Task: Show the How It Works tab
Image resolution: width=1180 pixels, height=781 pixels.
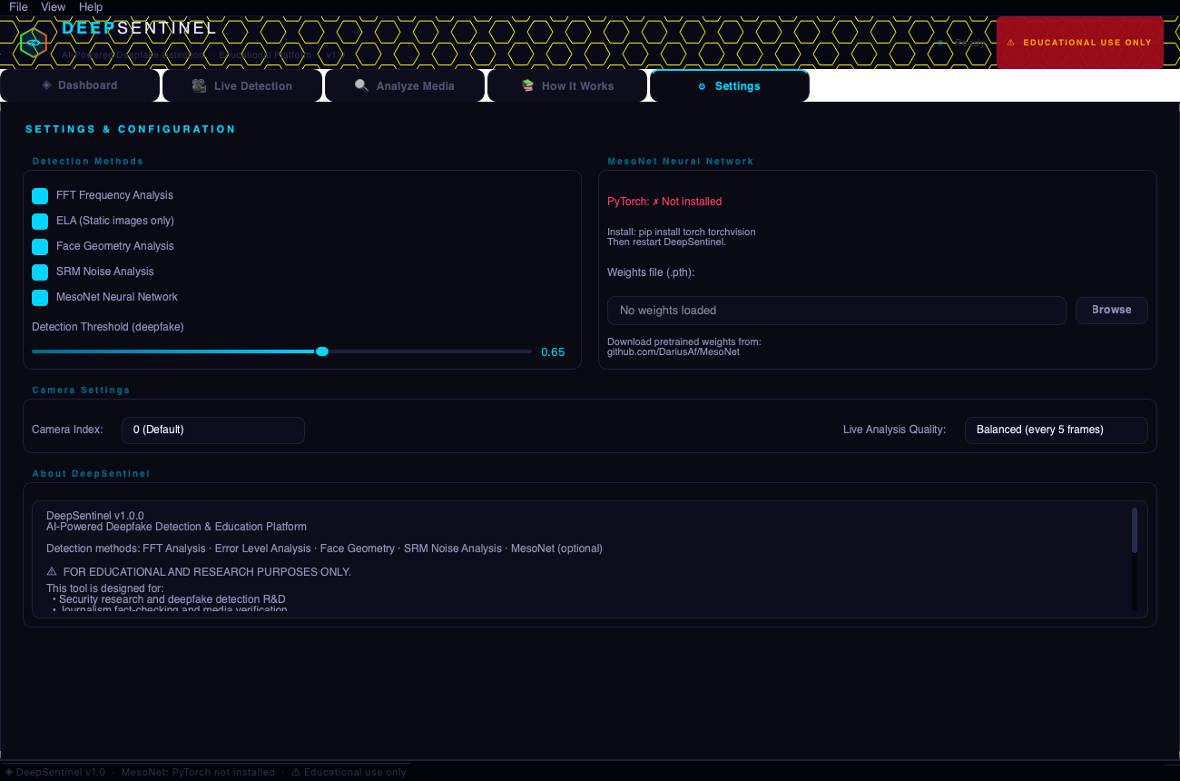Action: [568, 86]
